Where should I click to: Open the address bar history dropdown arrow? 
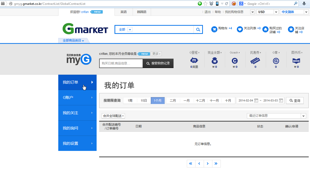[222, 4]
